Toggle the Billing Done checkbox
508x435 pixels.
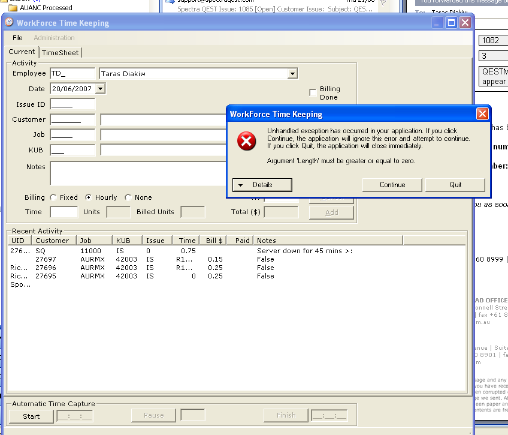pyautogui.click(x=313, y=92)
